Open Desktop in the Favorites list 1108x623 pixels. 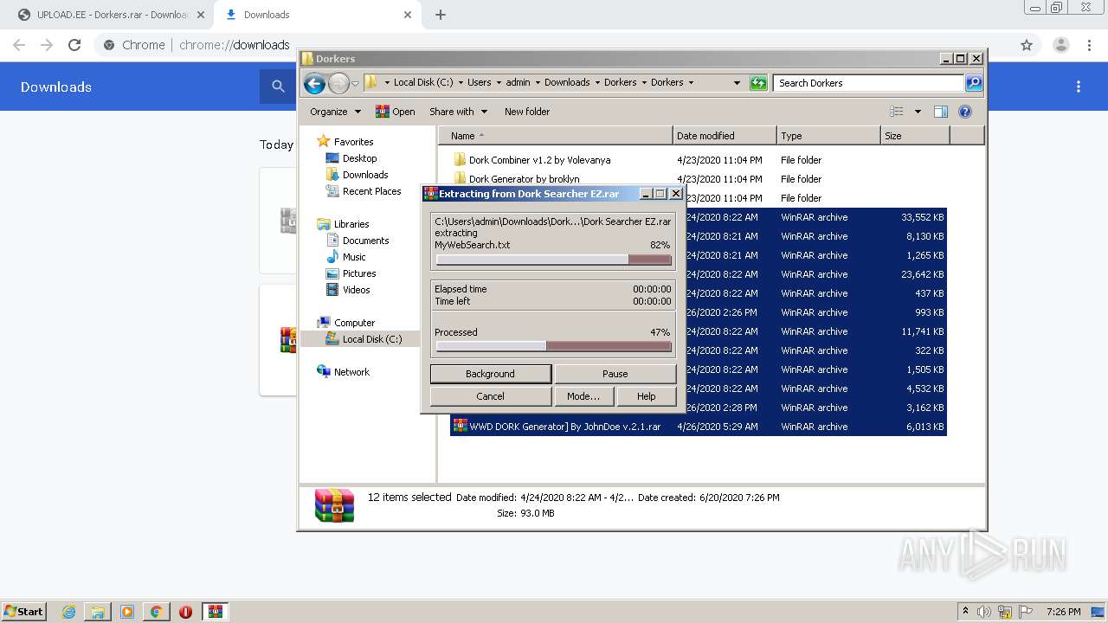[x=359, y=158]
